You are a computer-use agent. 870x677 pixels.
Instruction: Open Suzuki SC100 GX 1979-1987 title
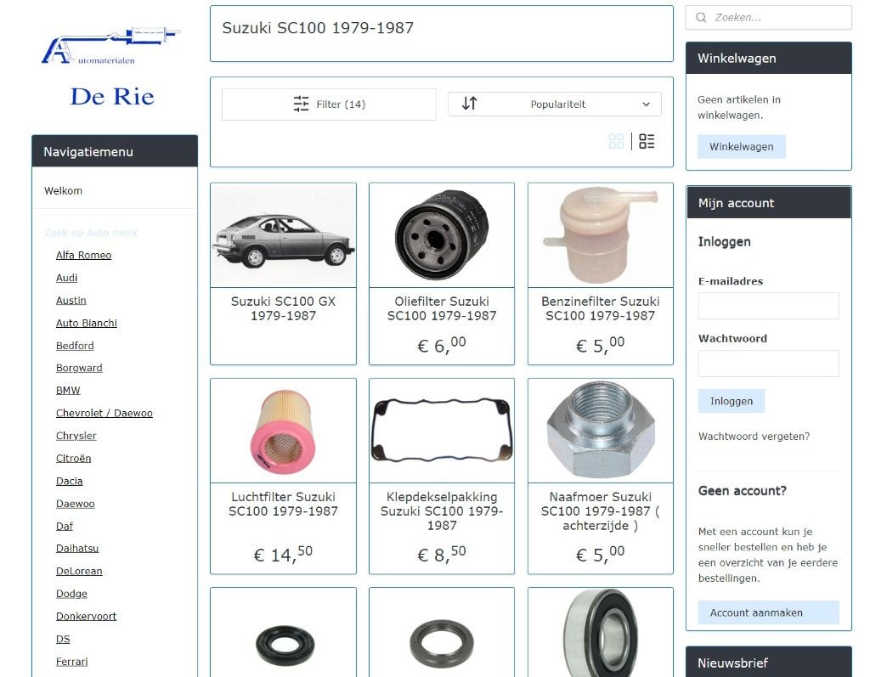pos(283,308)
